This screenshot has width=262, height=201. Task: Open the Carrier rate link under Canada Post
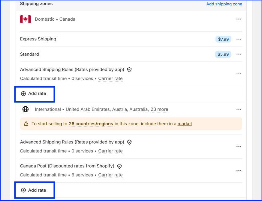click(x=110, y=175)
